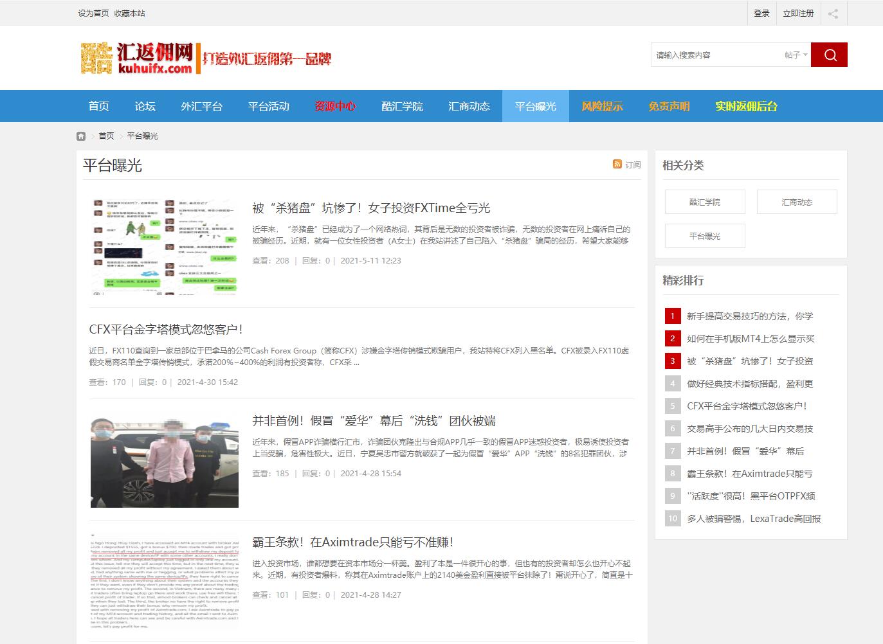
Task: Select 资源中心 in the navigation bar
Action: [334, 106]
